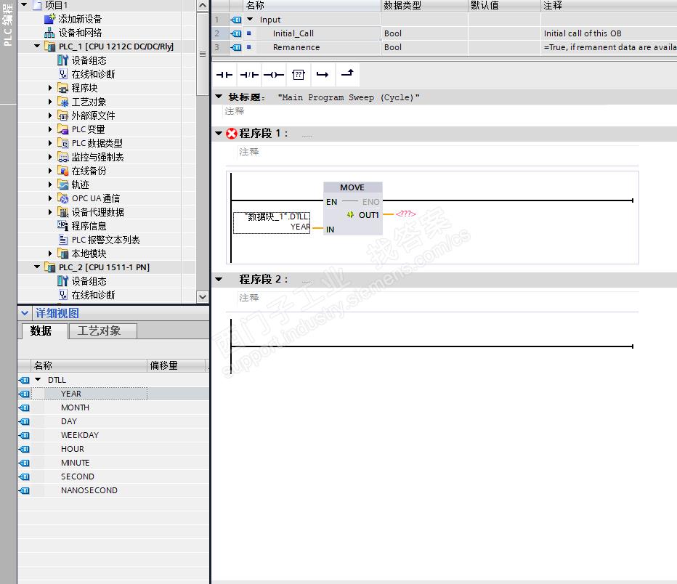Select MONTH in the detail view
The height and width of the screenshot is (584, 677).
[x=75, y=407]
